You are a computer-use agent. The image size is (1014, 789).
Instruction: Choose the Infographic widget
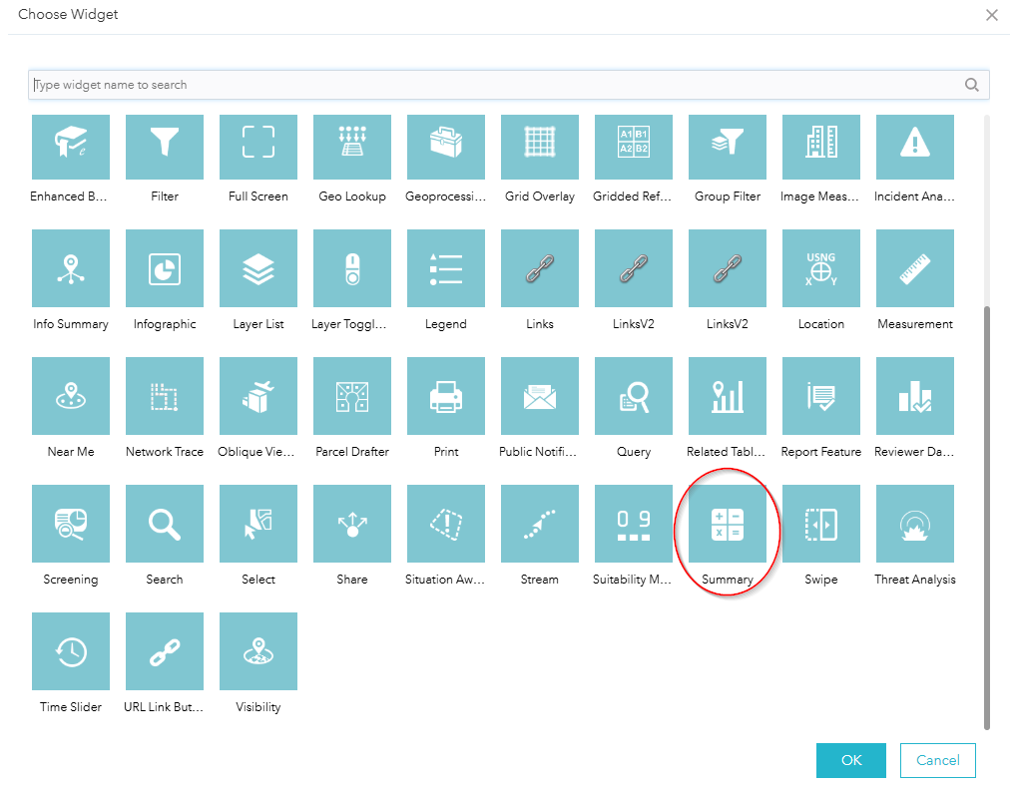point(164,268)
